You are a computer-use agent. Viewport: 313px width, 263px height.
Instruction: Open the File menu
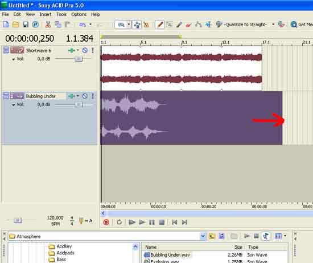click(x=5, y=14)
